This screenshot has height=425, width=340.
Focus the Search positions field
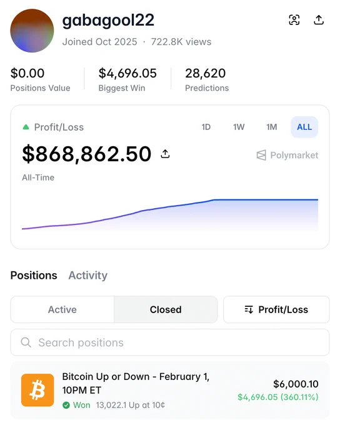click(x=170, y=342)
